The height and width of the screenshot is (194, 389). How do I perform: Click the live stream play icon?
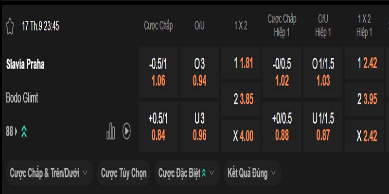click(126, 130)
